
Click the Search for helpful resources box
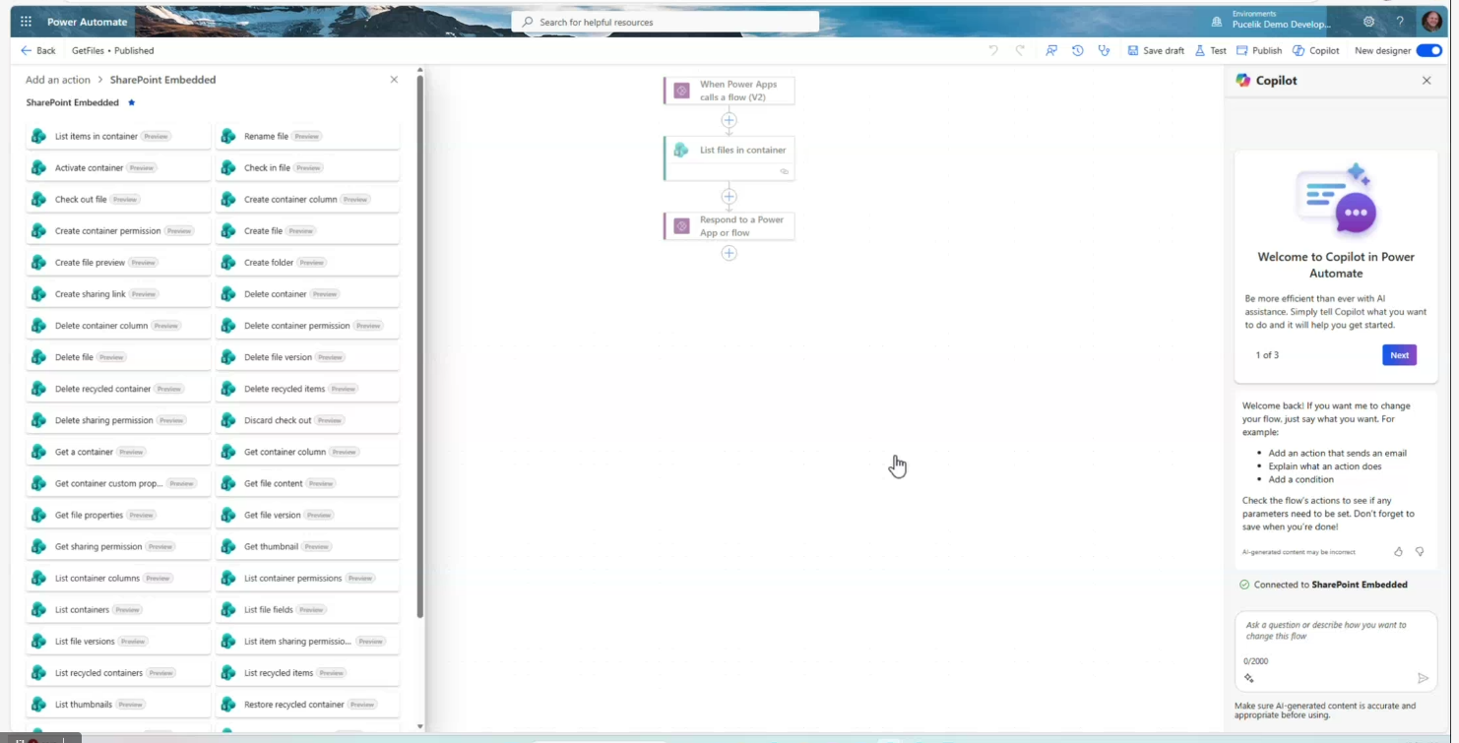point(666,22)
